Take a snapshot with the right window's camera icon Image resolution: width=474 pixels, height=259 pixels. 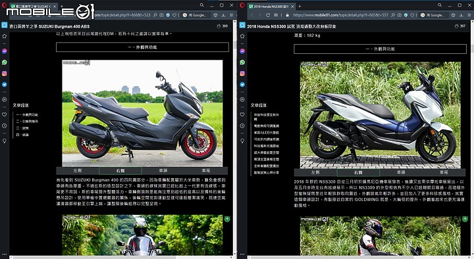point(400,15)
